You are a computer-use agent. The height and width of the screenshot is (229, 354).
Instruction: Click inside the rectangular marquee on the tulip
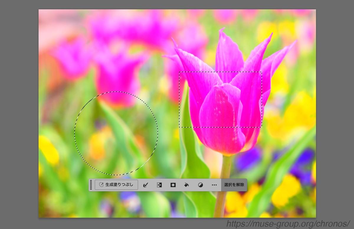click(220, 100)
